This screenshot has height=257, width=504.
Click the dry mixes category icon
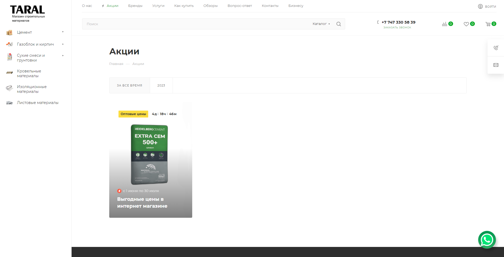pos(10,57)
